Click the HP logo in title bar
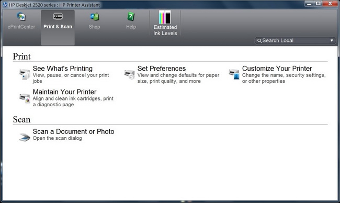 (x=5, y=5)
